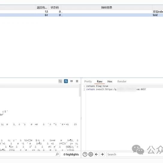Switch to the Hex tab
This screenshot has width=163, height=163.
coord(110,81)
